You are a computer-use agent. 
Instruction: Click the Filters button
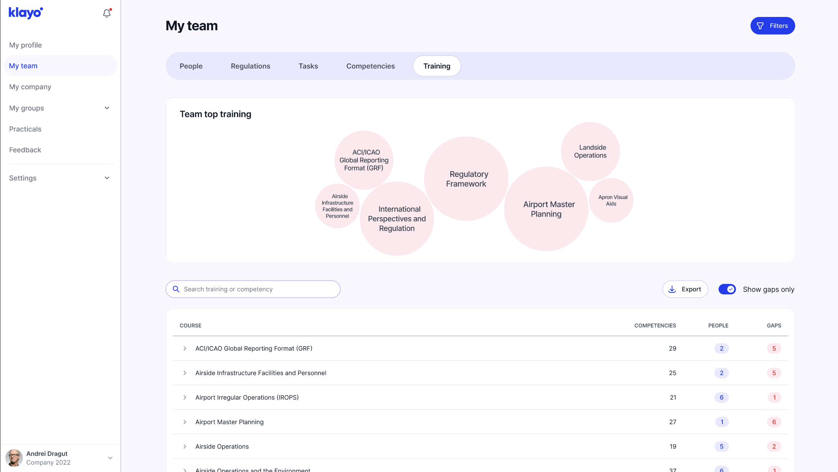pyautogui.click(x=772, y=26)
